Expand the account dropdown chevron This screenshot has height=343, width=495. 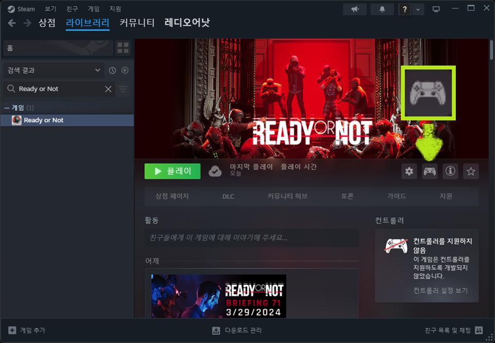[x=418, y=9]
